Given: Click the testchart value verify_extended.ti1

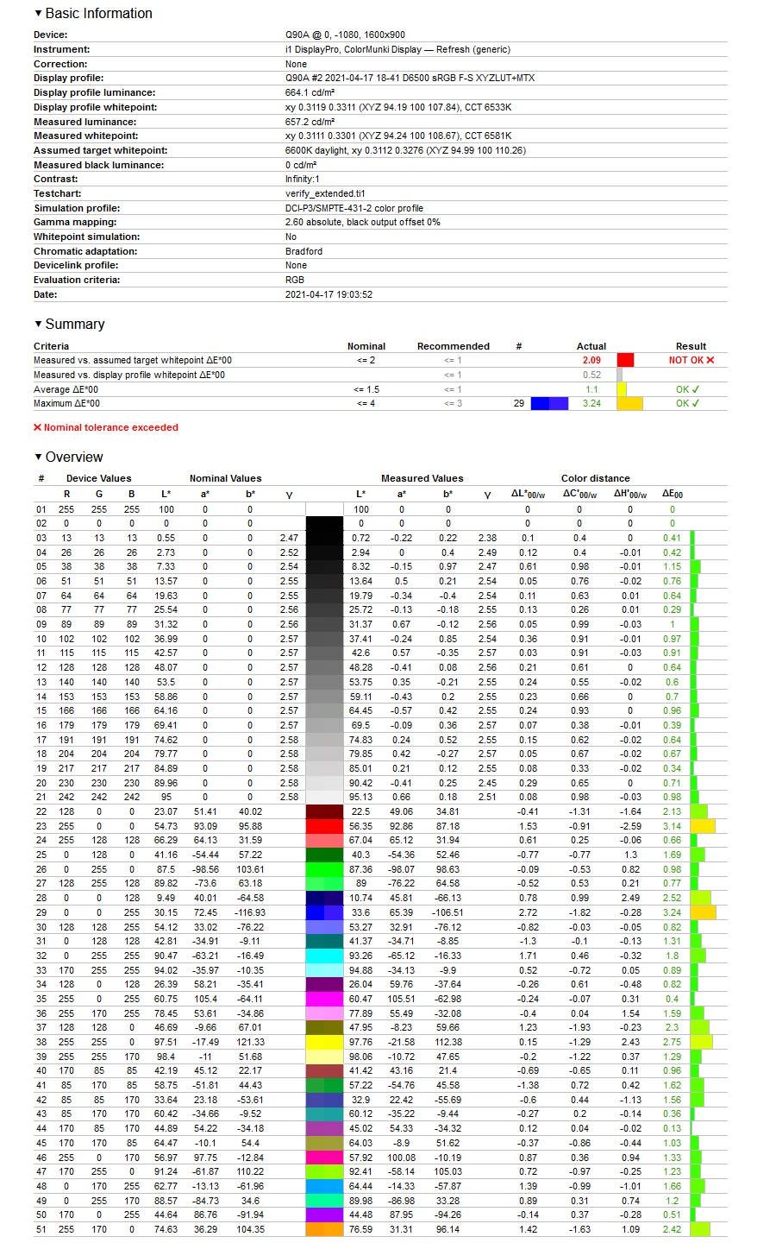Looking at the screenshot, I should 325,193.
